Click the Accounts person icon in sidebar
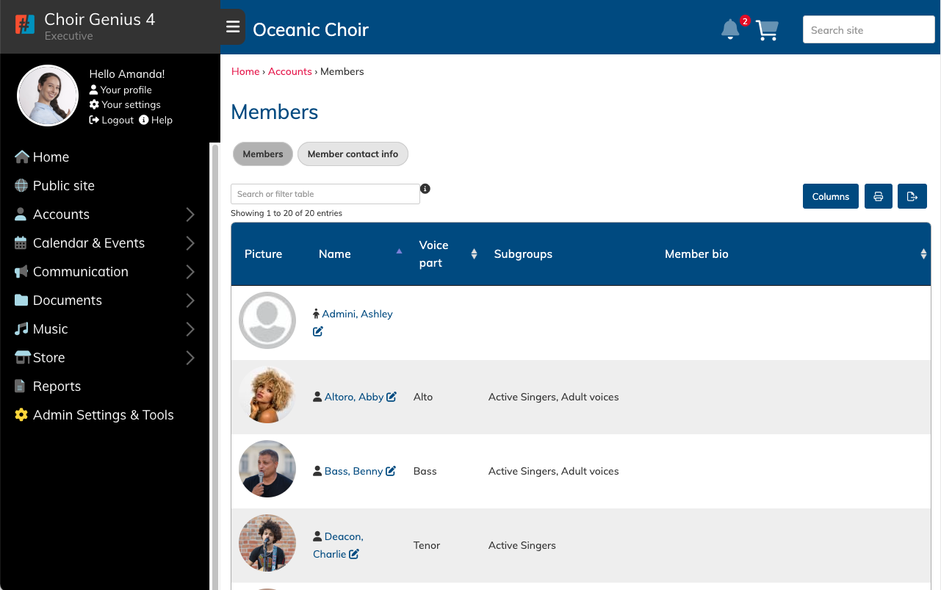The height and width of the screenshot is (590, 941). click(x=21, y=214)
